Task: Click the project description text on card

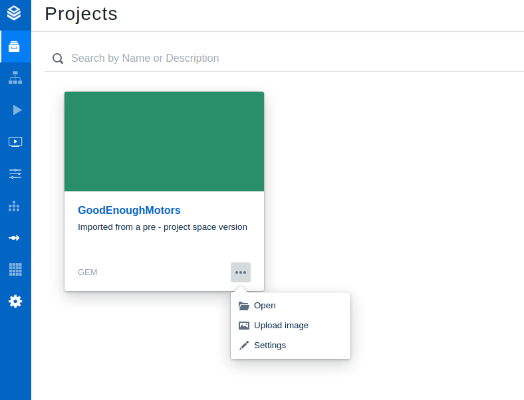Action: click(x=162, y=227)
